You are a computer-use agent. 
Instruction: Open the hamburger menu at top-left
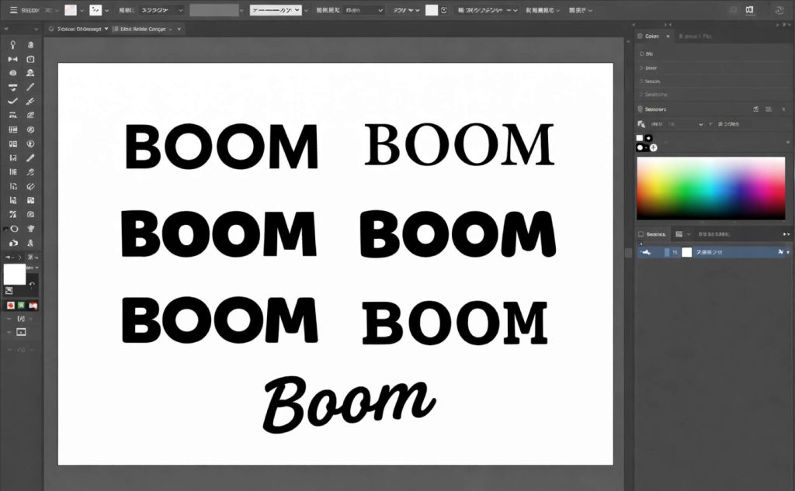[13, 10]
